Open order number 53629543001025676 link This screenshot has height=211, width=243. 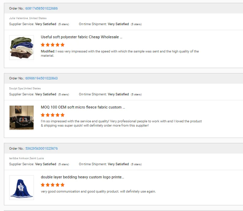click(41, 148)
